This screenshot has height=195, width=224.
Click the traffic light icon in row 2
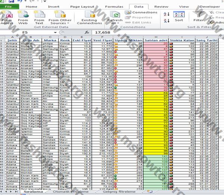tap(171, 43)
